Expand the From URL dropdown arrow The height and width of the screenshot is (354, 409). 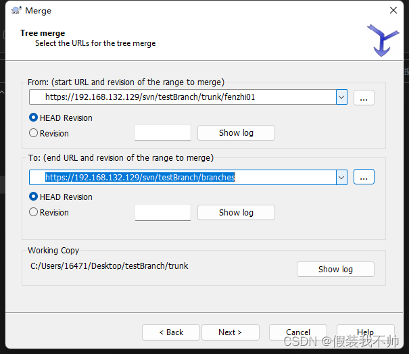[341, 97]
